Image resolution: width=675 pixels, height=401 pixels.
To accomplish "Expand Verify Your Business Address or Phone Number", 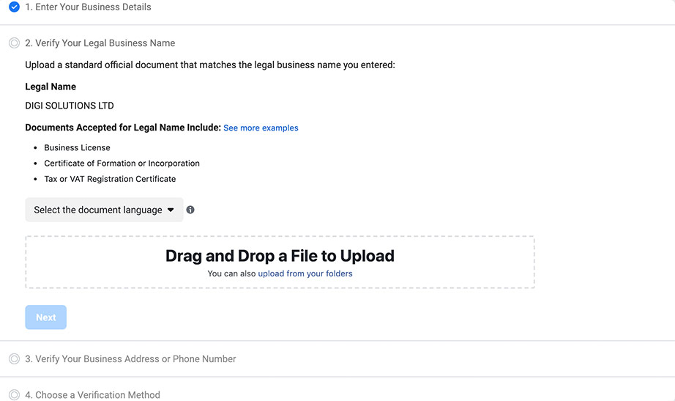I will point(130,358).
